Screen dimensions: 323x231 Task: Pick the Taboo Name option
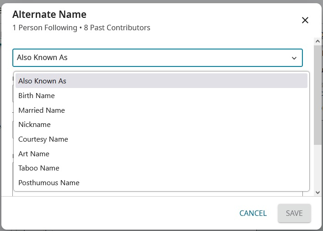[39, 168]
